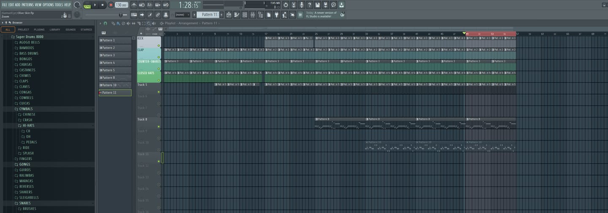608x213 pixels.
Task: Open the Mixer view icon
Action: [252, 15]
